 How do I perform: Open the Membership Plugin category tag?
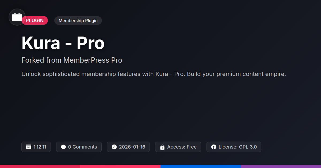pos(78,21)
